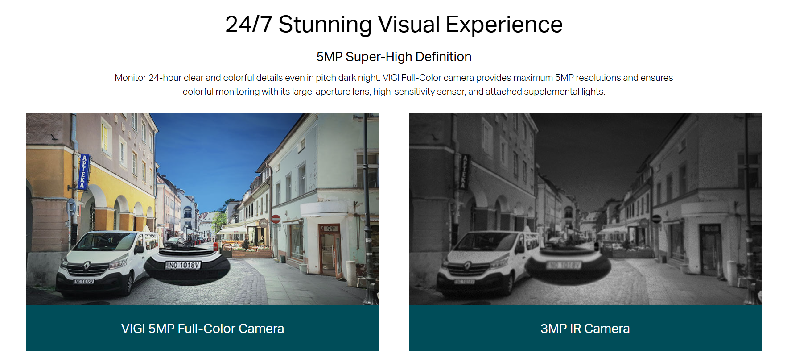Click the descriptive paragraph about VIGI Full-Color camera

click(394, 84)
